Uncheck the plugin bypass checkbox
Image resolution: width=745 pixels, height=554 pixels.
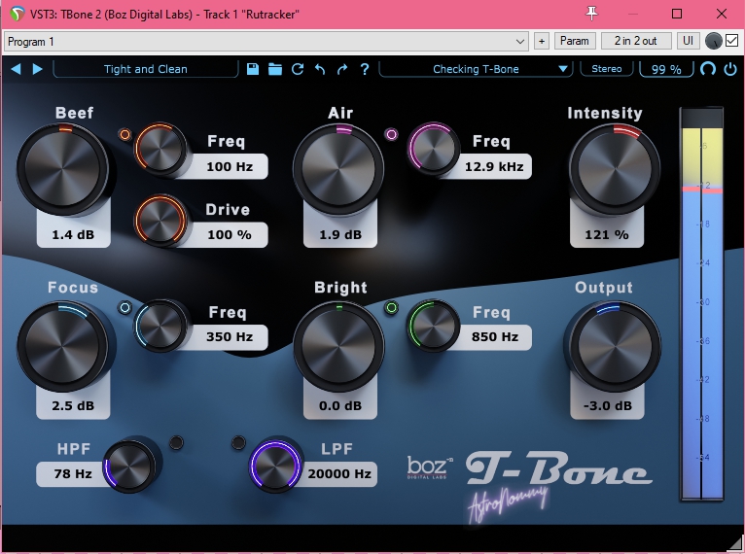coord(731,41)
